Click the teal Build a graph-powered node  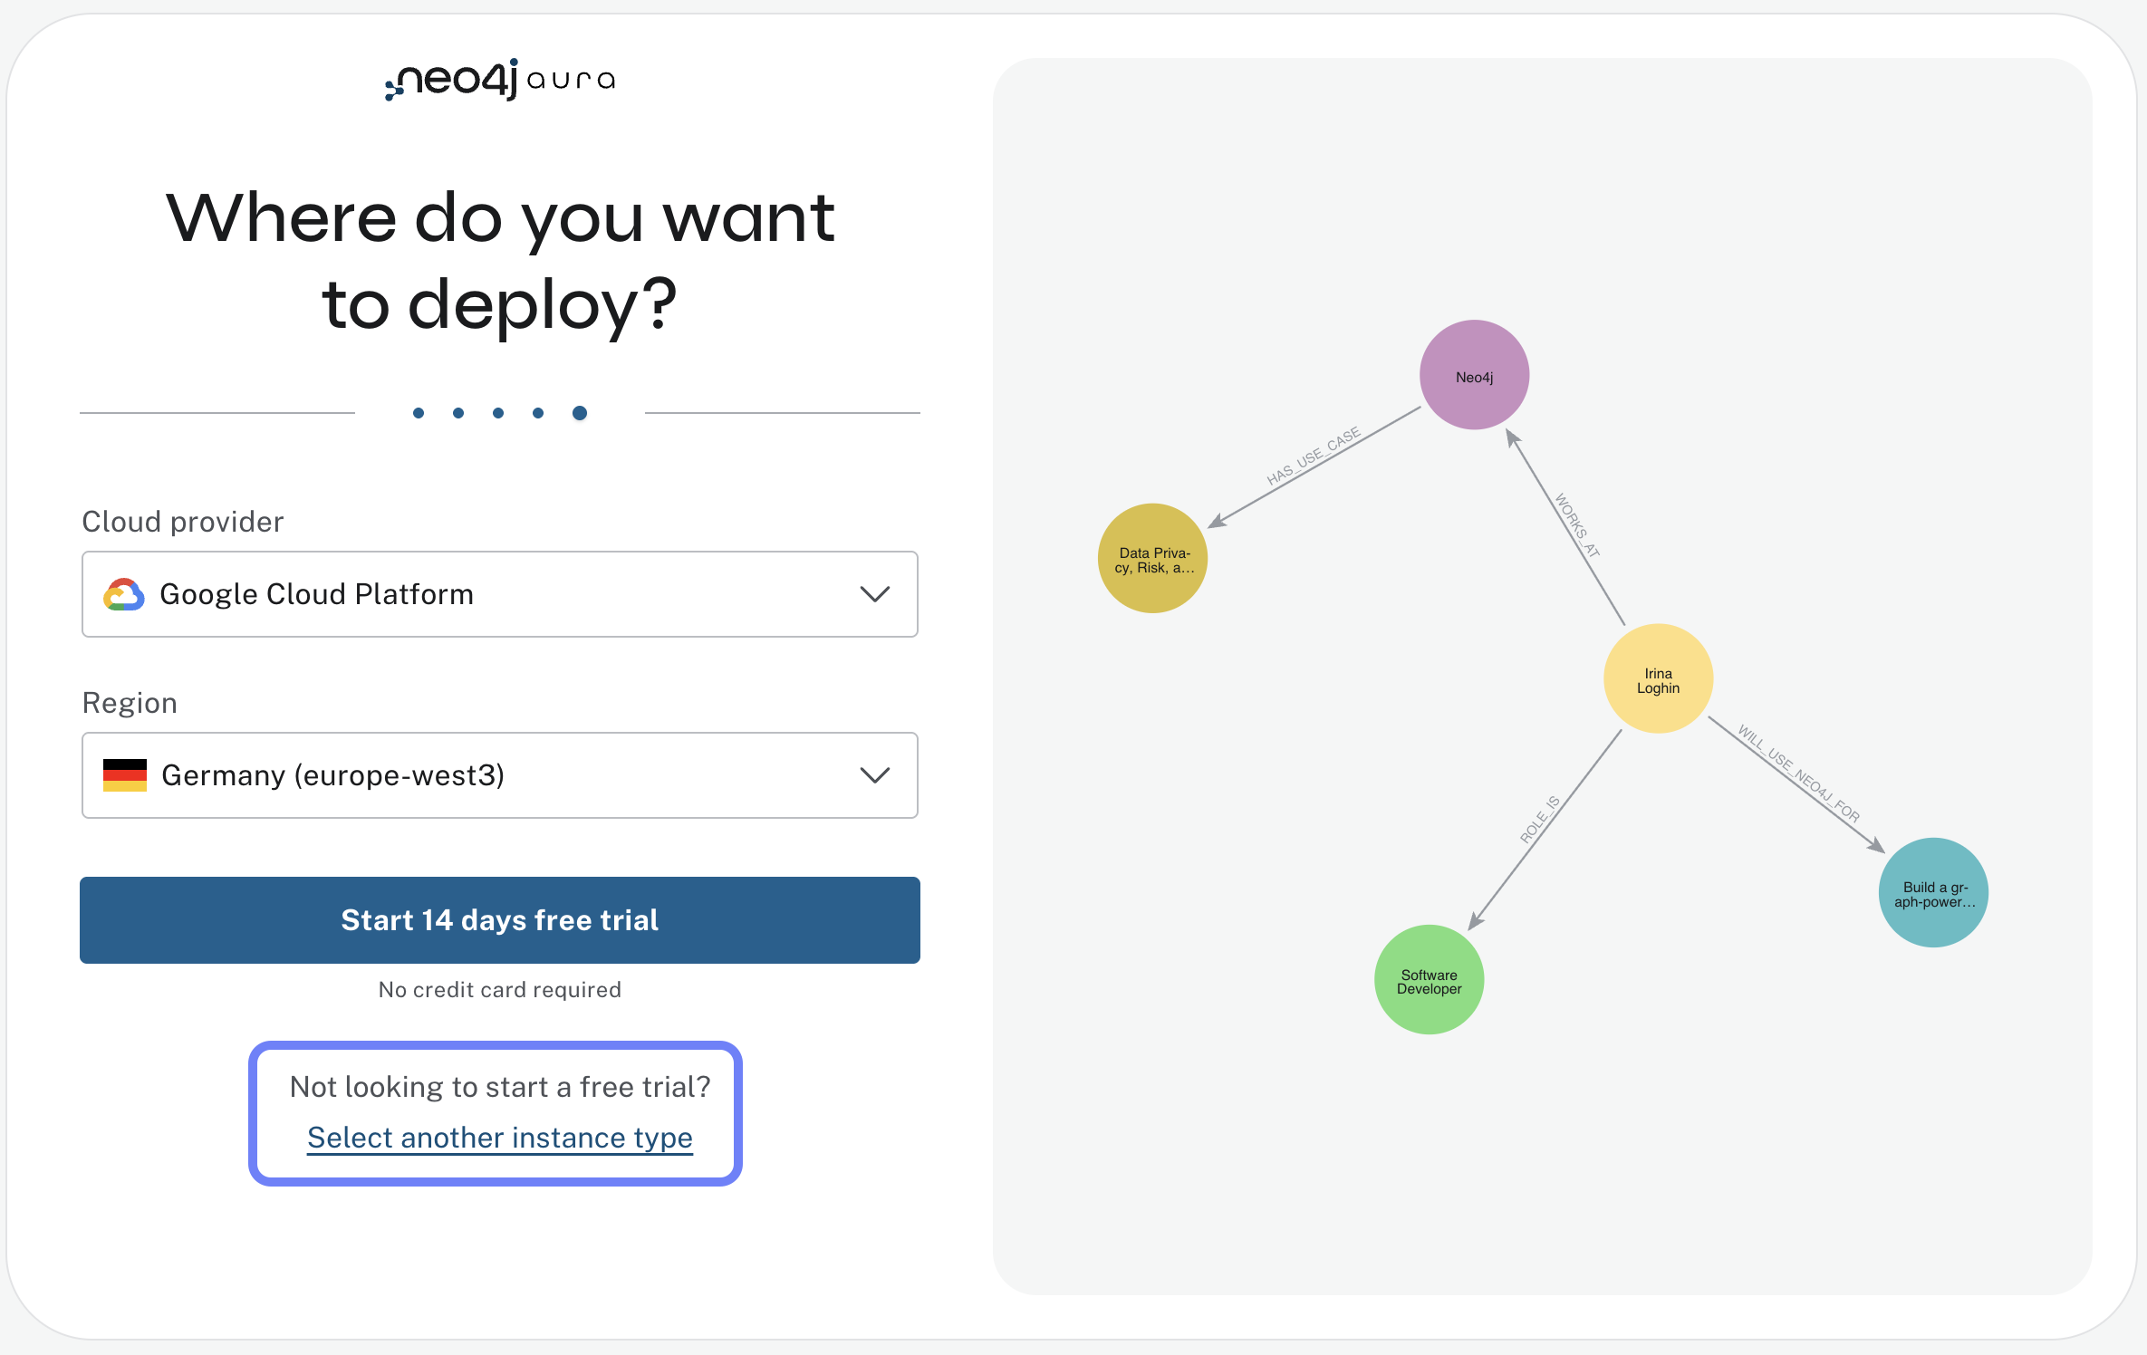(x=1932, y=892)
